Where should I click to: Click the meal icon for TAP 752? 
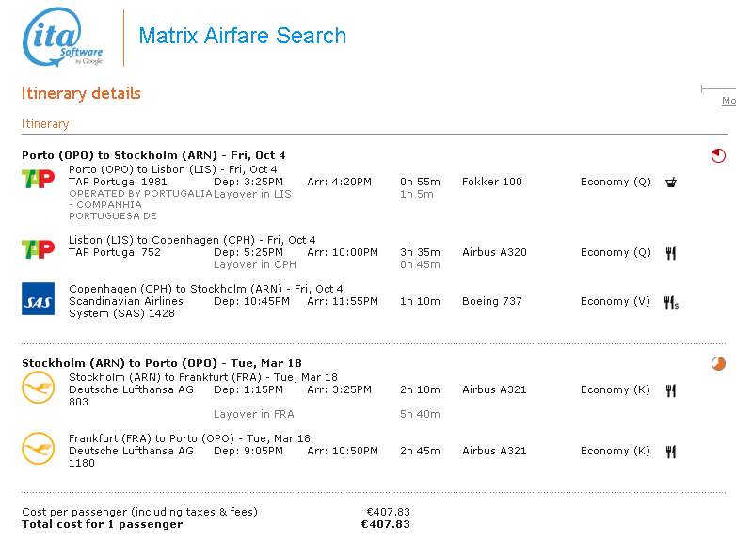pyautogui.click(x=671, y=252)
